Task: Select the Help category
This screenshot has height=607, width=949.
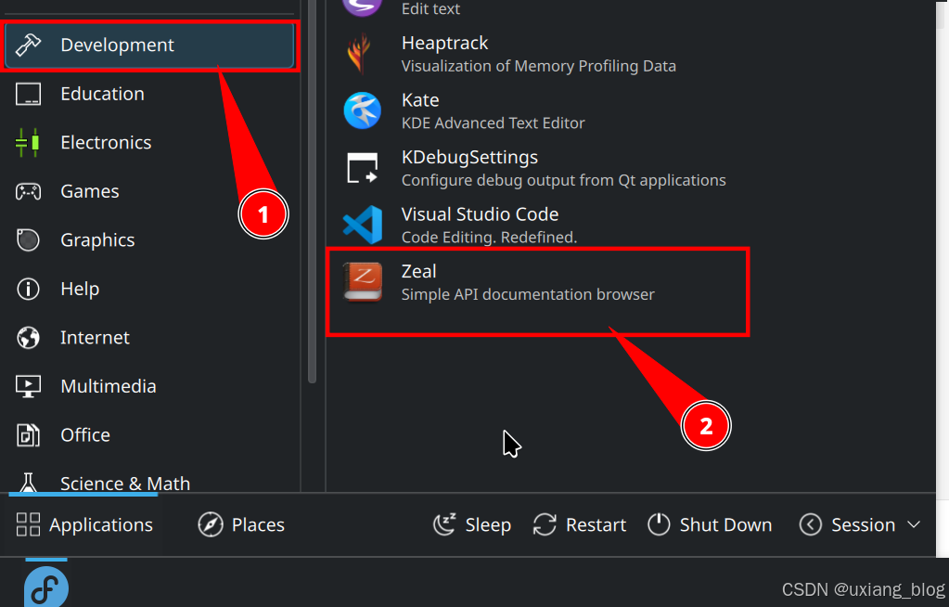Action: 148,289
